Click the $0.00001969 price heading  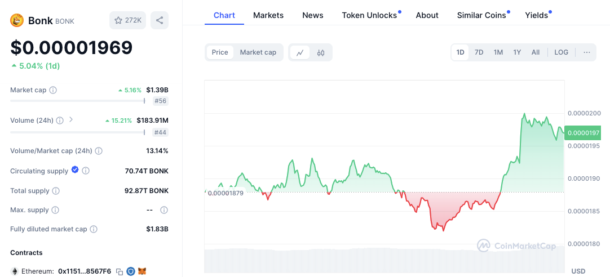72,47
